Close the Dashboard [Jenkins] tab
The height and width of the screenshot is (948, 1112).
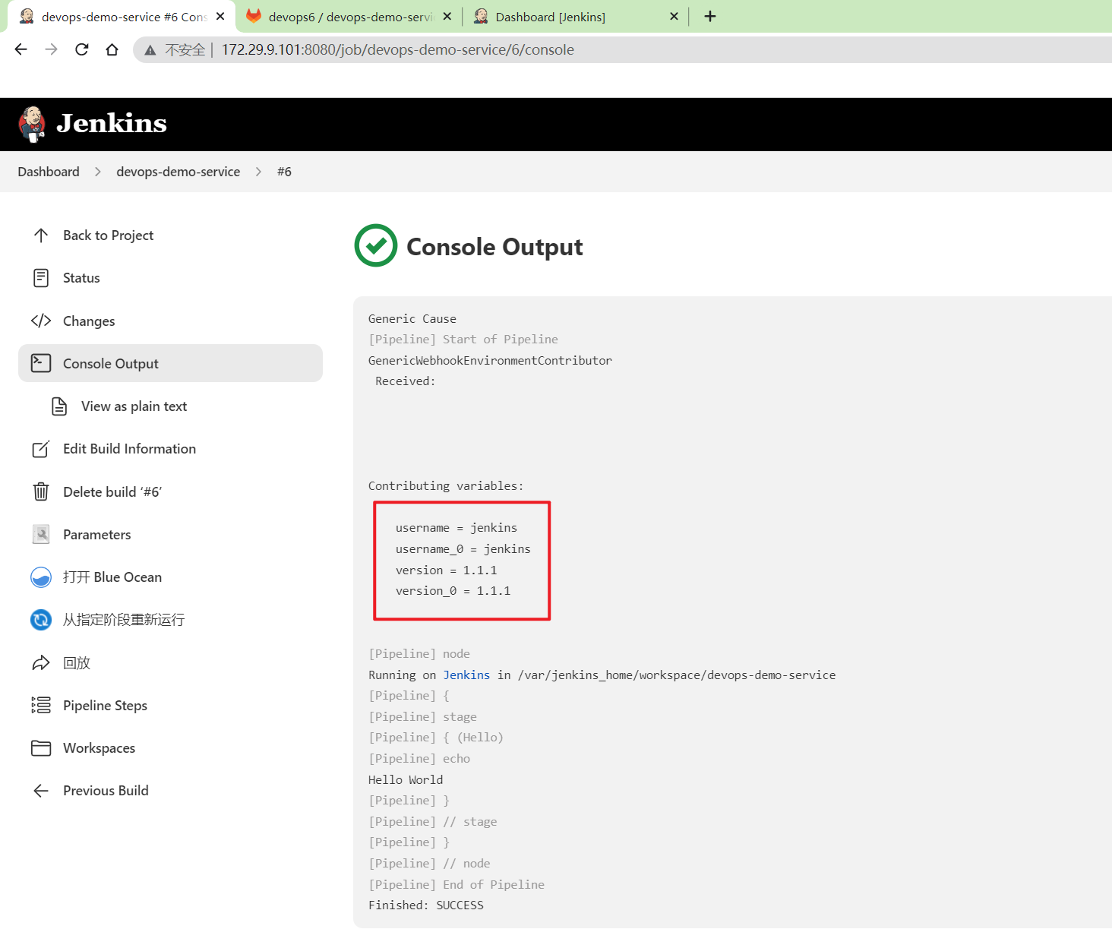[x=674, y=16]
